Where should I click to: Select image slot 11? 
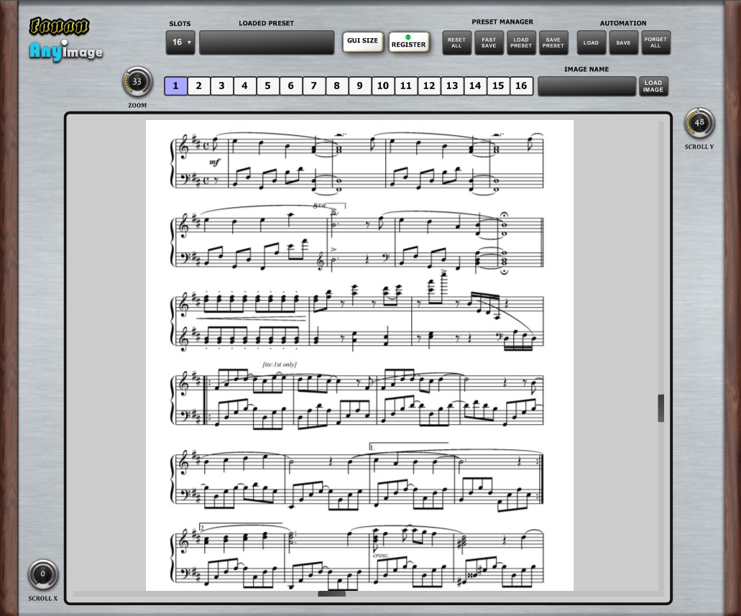tap(406, 86)
